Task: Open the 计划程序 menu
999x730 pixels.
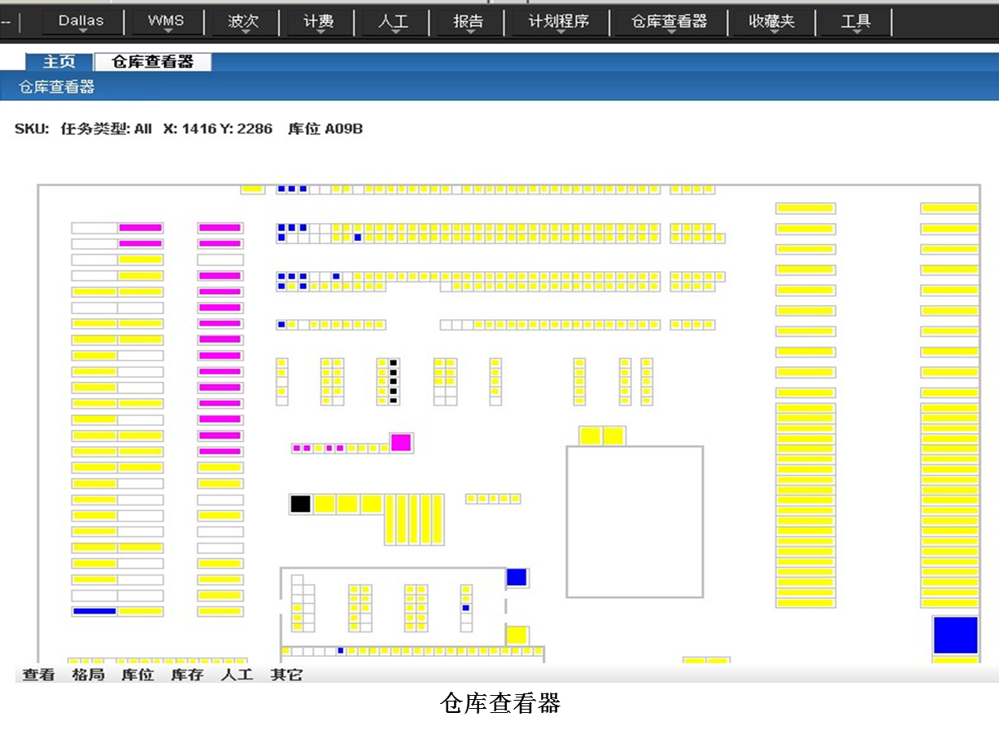Action: (x=558, y=22)
